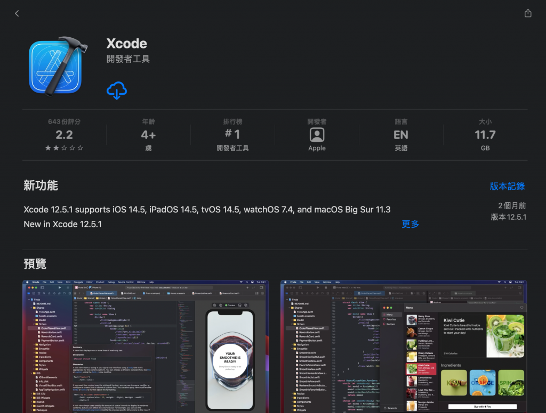
Task: Tap the 版本 12.5.1 version label
Action: (508, 217)
